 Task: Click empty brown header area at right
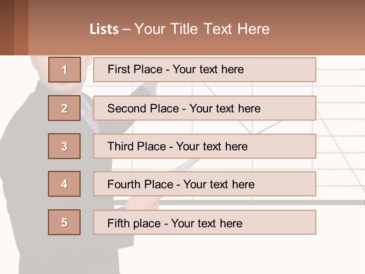(323, 29)
